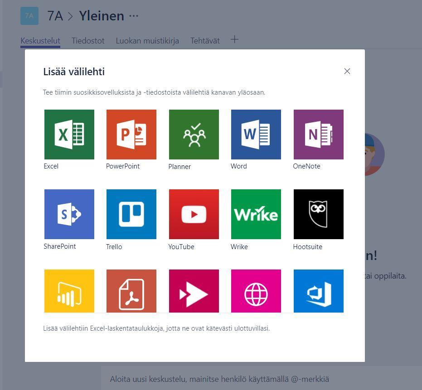Viewport: 422px width, 390px height.
Task: Select the blue Visual Studio Team Services tile
Action: click(x=318, y=291)
